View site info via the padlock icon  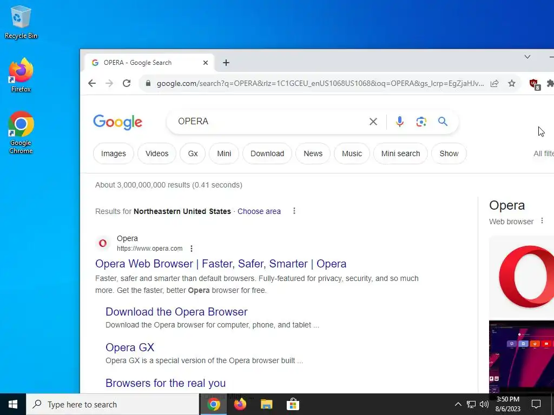pos(148,83)
